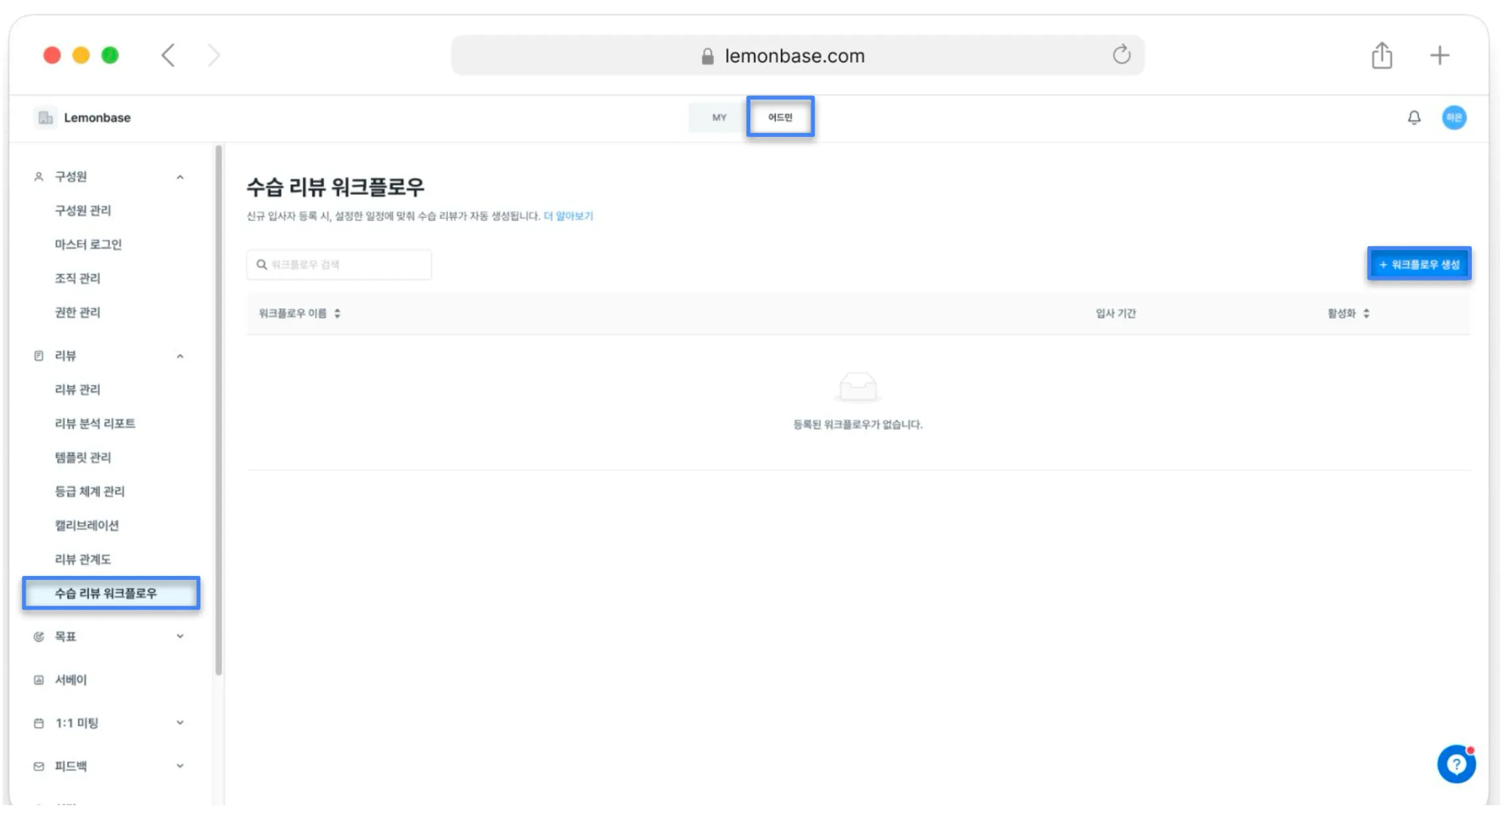The image size is (1512, 815).
Task: Follow the 더 알아보기 link
Action: (568, 216)
